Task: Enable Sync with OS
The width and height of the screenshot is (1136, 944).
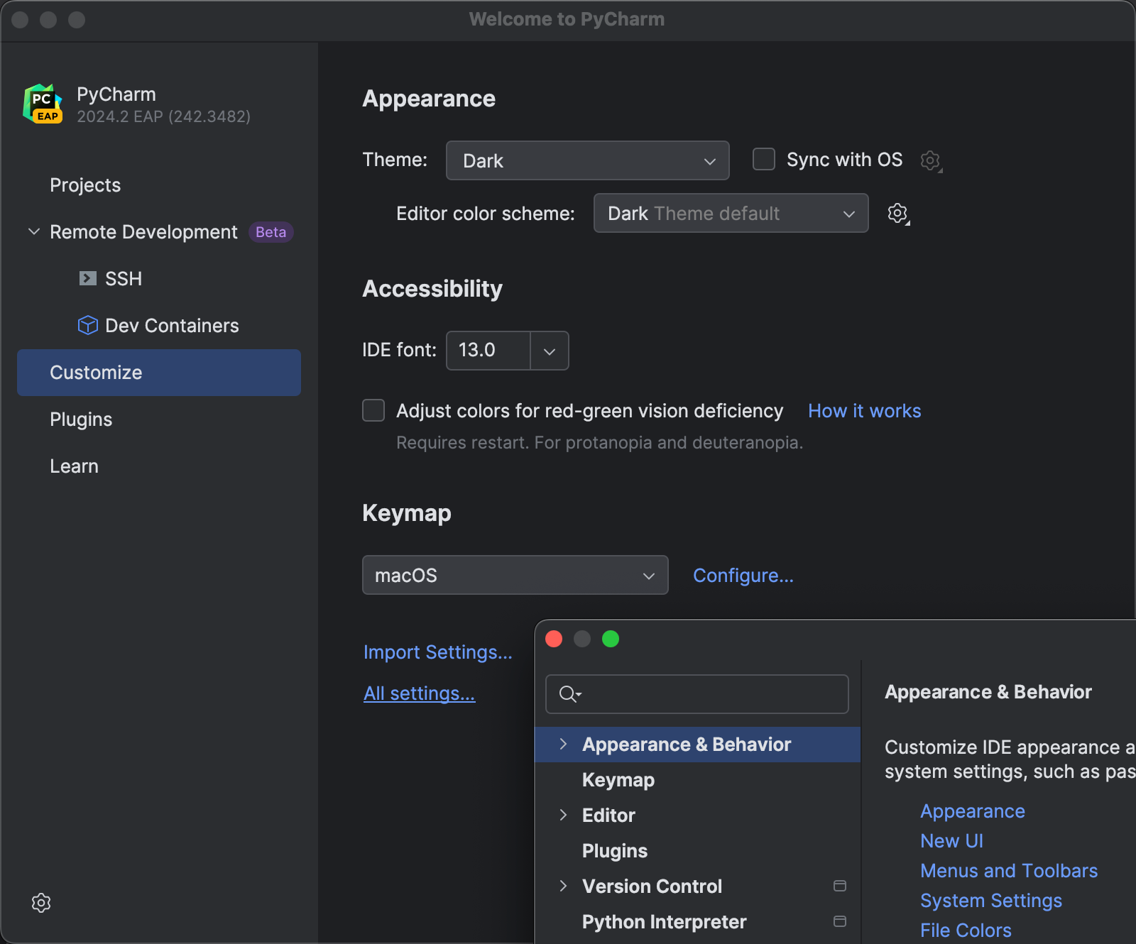Action: (763, 160)
